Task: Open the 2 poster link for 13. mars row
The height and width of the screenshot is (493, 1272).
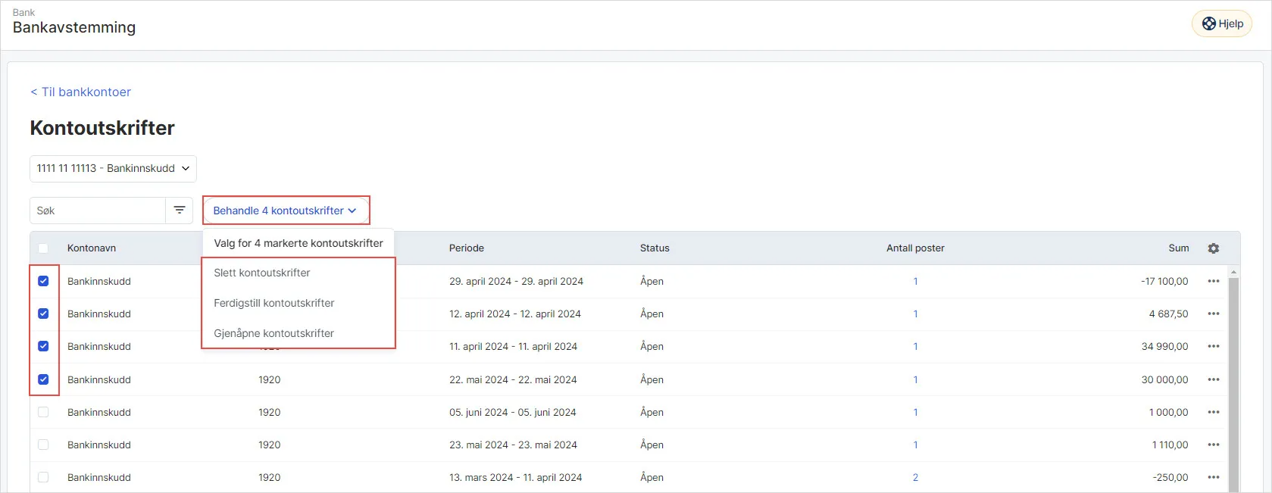Action: [915, 477]
